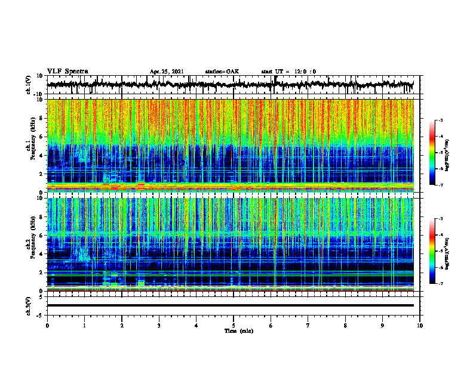Viewport: 473px width, 365px height.
Task: Select the "start UT = 12:0 :0" label
Action: click(x=288, y=72)
